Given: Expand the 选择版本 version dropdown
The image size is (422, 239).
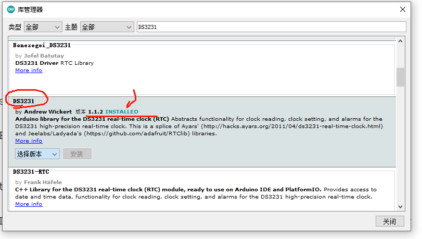Looking at the screenshot, I should (x=37, y=154).
